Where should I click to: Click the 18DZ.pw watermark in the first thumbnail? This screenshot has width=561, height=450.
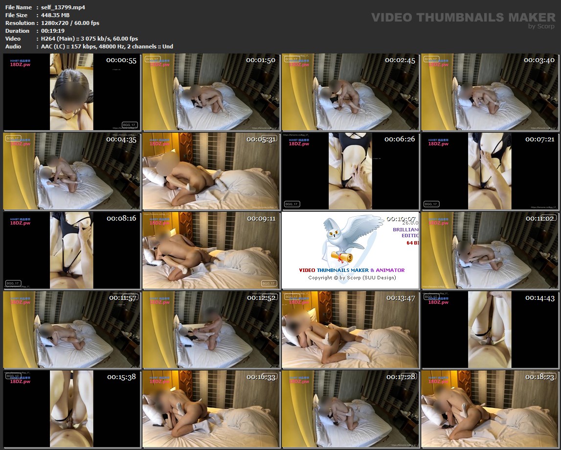point(20,65)
